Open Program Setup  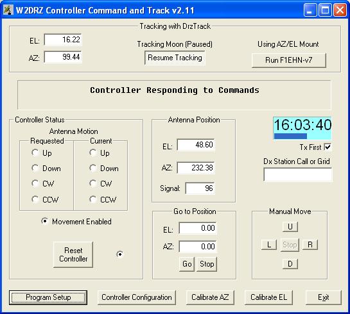[48, 297]
